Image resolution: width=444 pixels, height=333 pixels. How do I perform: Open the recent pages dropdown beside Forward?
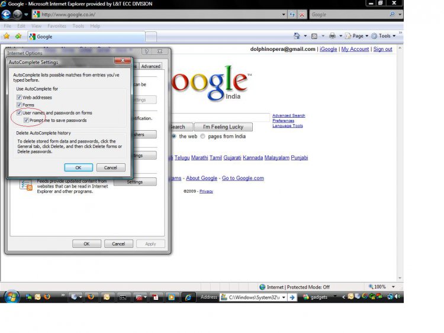click(x=26, y=14)
